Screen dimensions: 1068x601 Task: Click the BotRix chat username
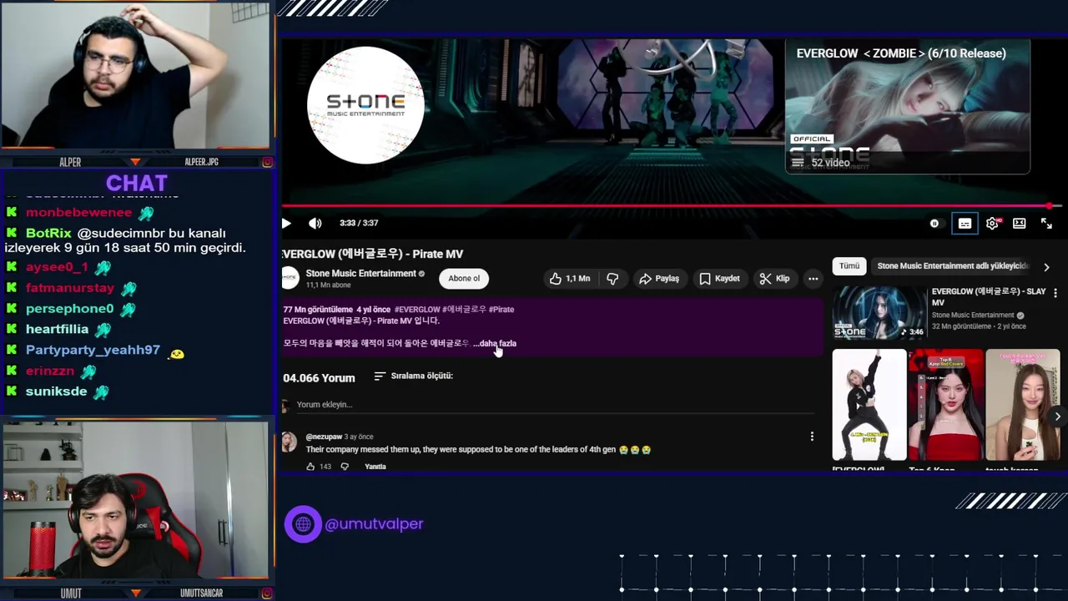(x=48, y=234)
